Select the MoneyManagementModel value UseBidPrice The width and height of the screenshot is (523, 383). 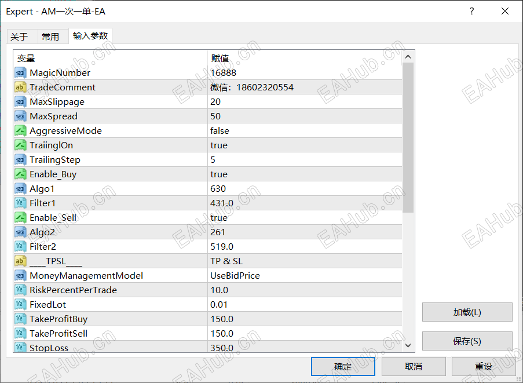[235, 276]
